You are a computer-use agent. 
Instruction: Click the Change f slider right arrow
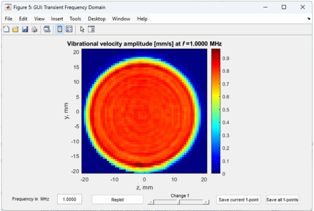(206, 202)
